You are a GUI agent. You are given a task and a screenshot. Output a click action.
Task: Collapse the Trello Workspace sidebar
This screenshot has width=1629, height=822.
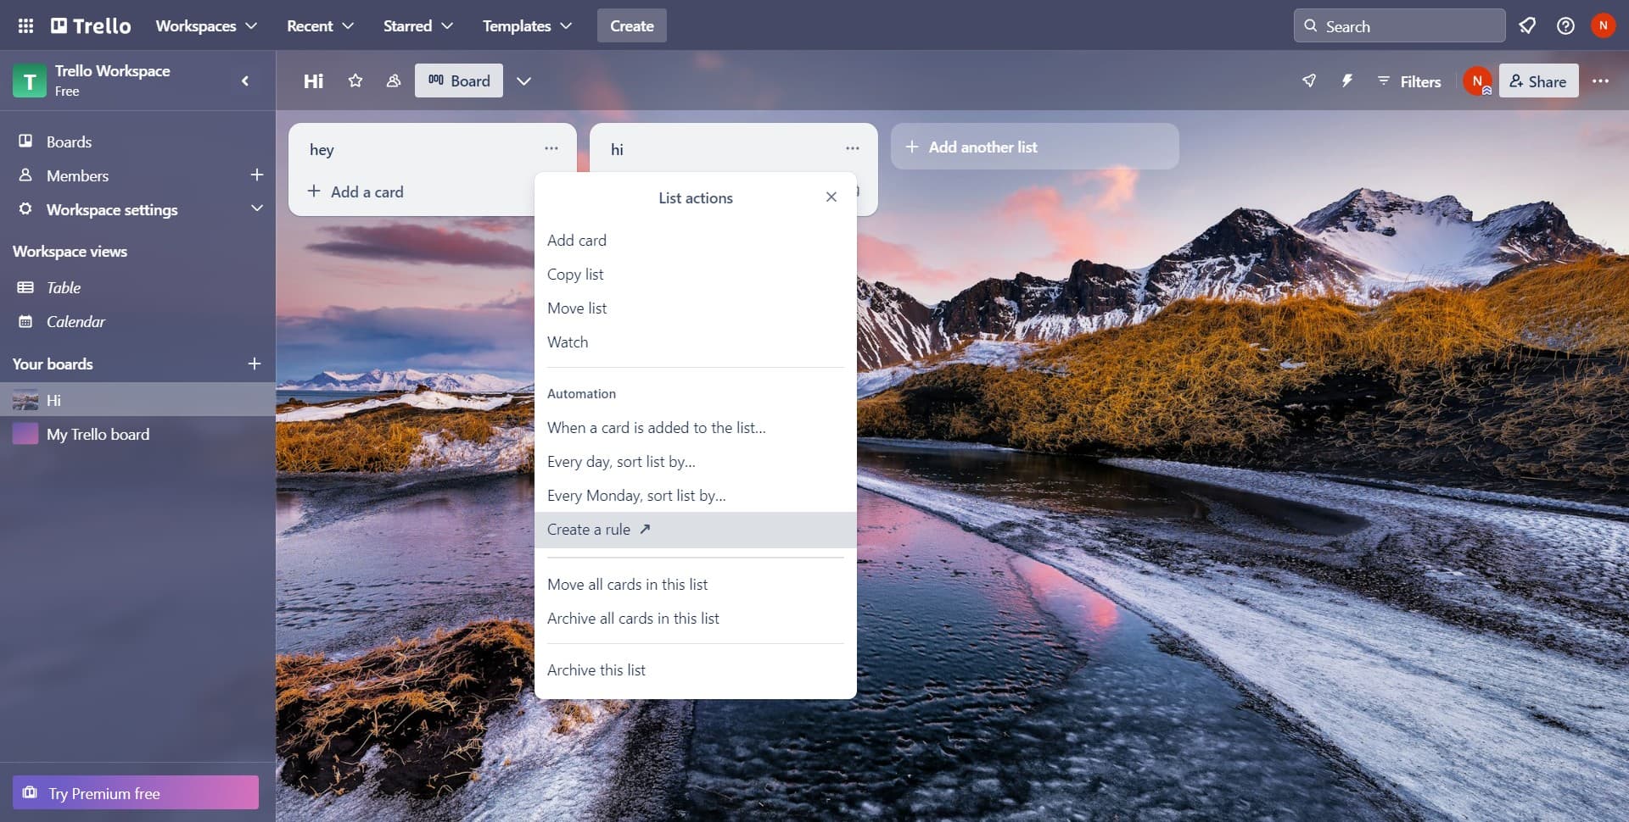246,81
